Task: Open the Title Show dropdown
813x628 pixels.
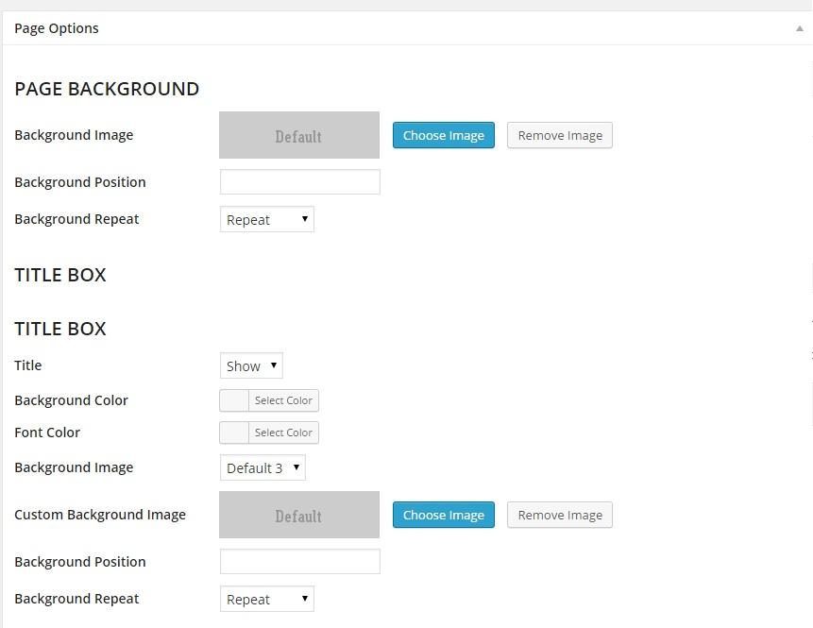Action: 251,365
